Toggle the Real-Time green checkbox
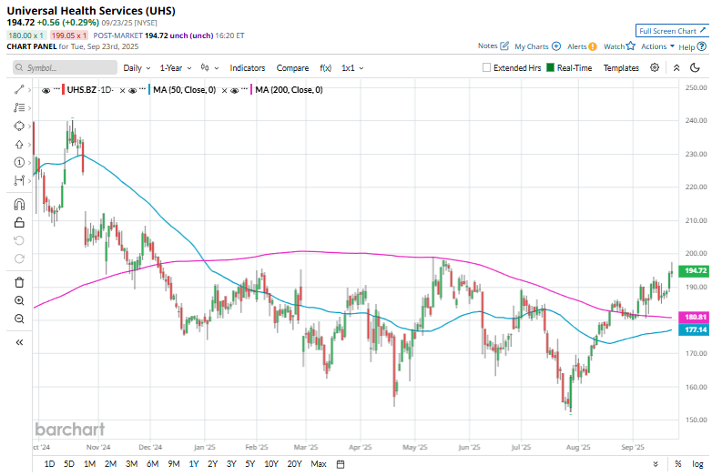712x476 pixels. (x=550, y=67)
